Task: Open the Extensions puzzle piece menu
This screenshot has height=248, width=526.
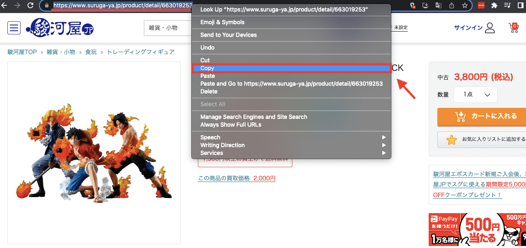Action: tap(494, 6)
